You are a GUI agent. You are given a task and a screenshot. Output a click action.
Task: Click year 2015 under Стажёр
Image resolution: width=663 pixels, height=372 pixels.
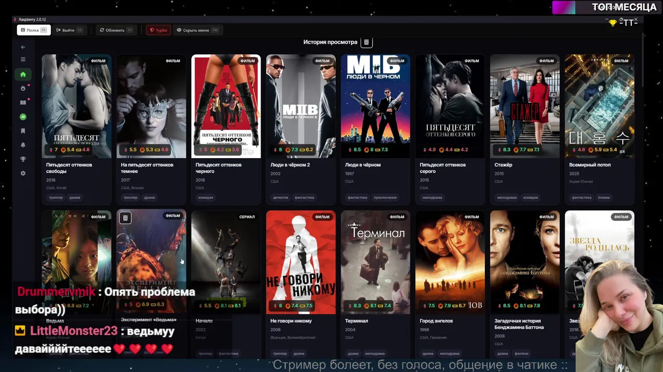(499, 174)
